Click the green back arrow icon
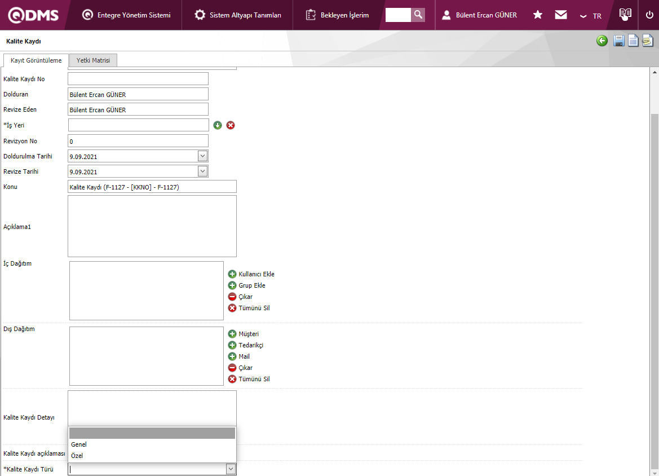The image size is (659, 476). 602,41
